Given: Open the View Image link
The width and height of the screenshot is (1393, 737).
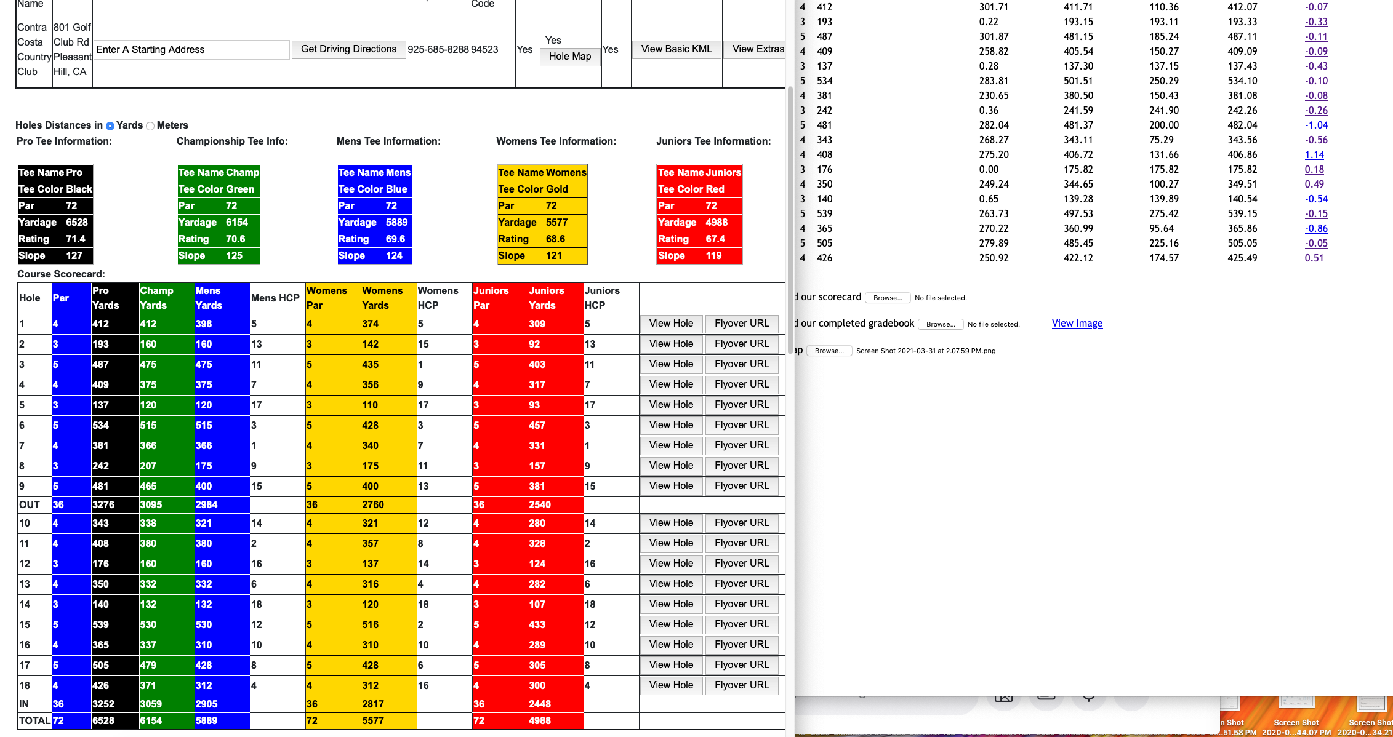Looking at the screenshot, I should 1077,324.
